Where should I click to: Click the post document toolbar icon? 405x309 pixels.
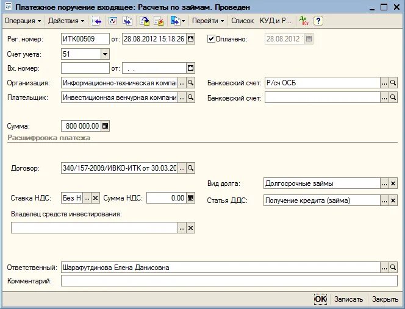tap(145, 21)
